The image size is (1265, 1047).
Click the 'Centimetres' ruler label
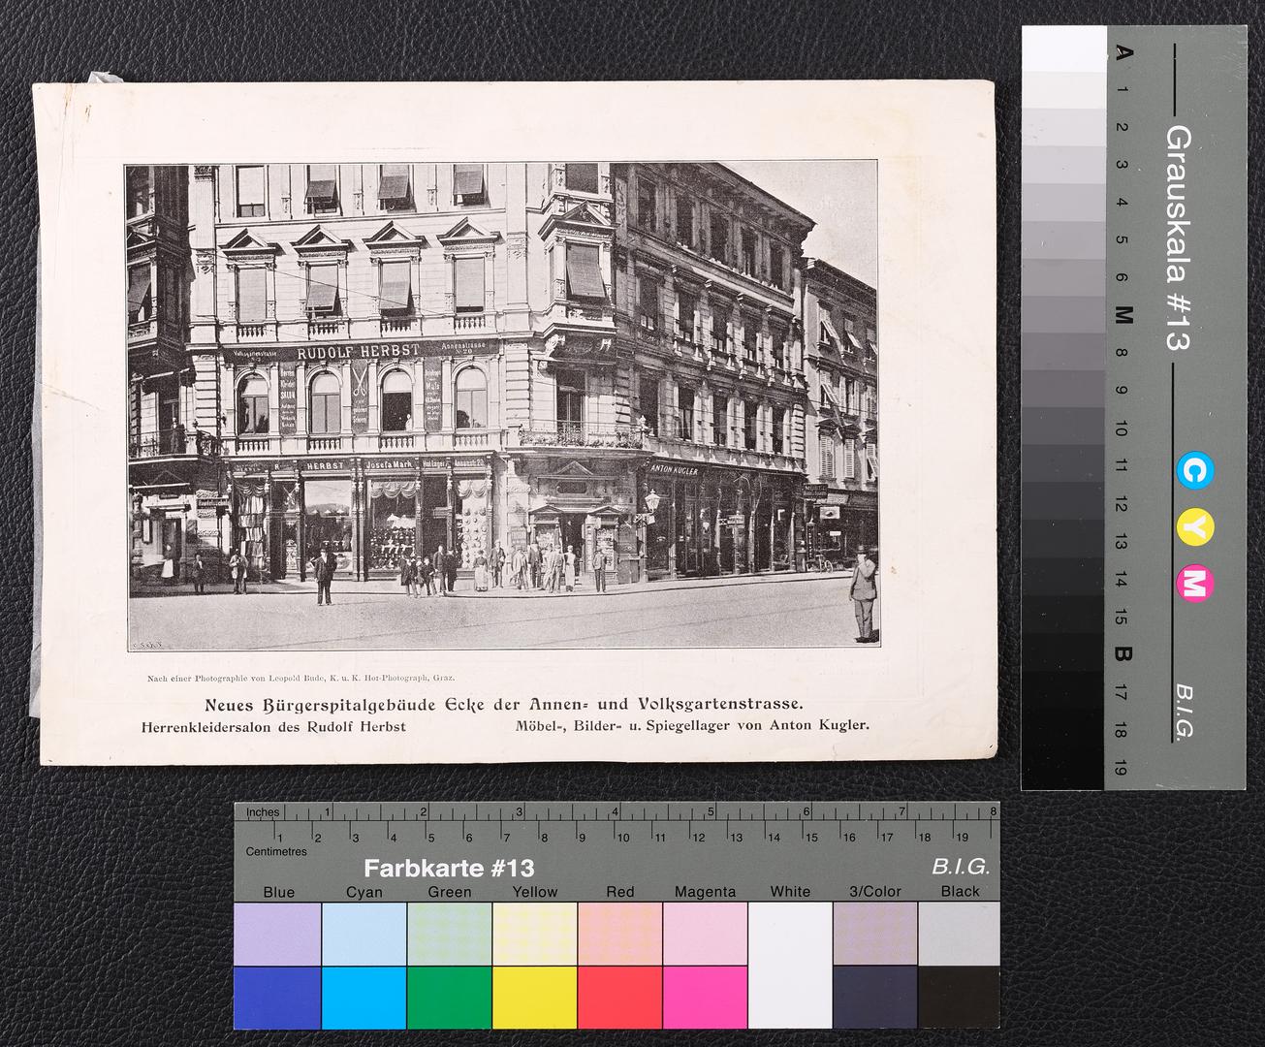tap(276, 852)
